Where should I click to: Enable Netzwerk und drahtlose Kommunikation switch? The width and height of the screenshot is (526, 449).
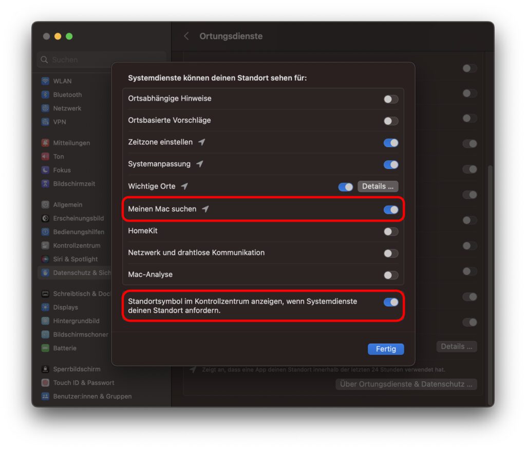[x=391, y=253]
